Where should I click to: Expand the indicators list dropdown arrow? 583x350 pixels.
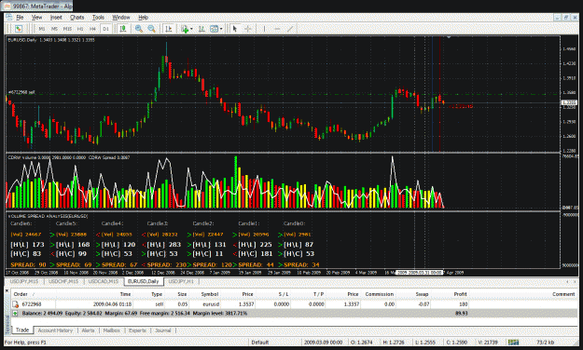[191, 29]
